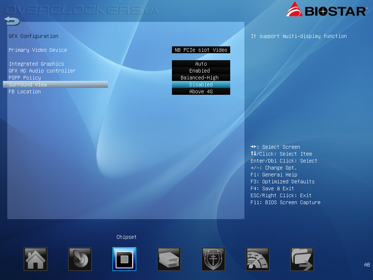Click F4: Save & Exit help line
373x280 pixels.
pos(272,188)
